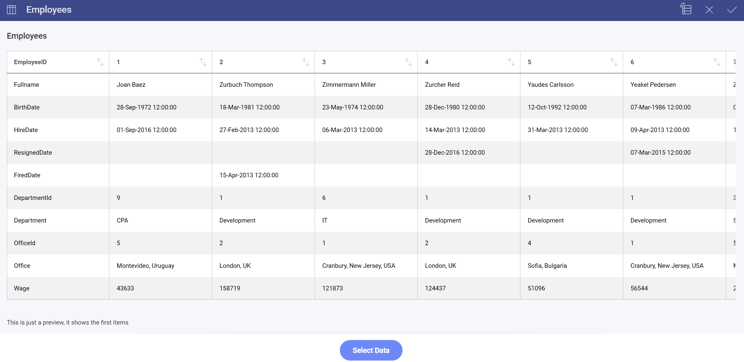Click the Select Data button

371,350
